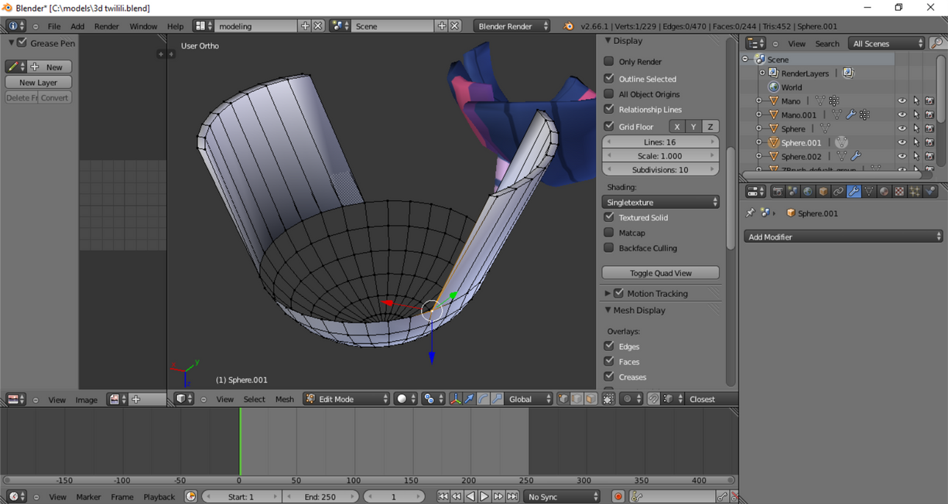Click the automatic keyframe record button
Screen dimensions: 948x504
pos(618,497)
